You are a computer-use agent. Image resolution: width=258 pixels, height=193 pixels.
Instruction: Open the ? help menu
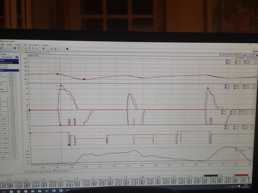(51, 45)
